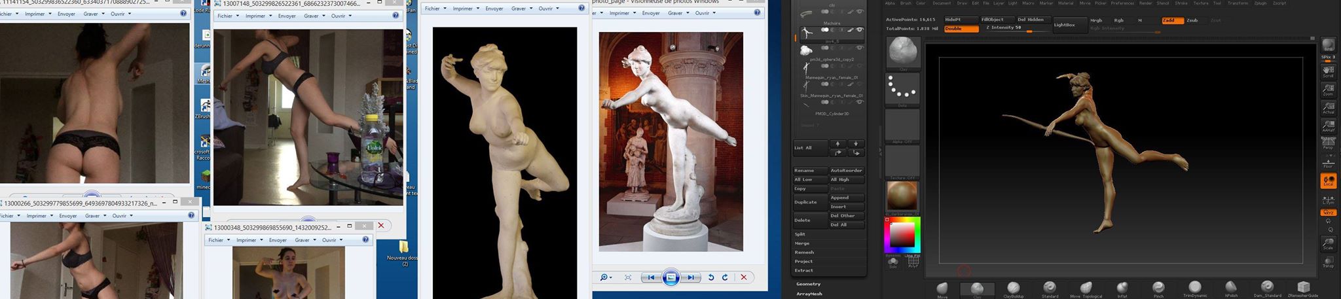The width and height of the screenshot is (1341, 299).
Task: Select the TrimDynamic brush
Action: tap(1194, 290)
